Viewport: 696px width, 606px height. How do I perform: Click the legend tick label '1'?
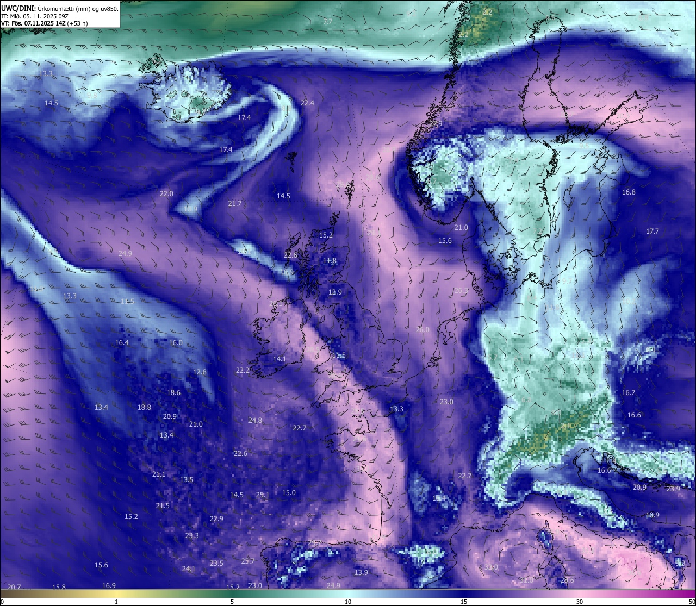pos(116,602)
